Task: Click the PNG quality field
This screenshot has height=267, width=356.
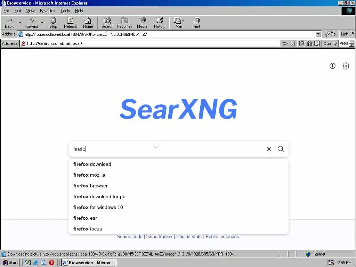Action: [344, 43]
